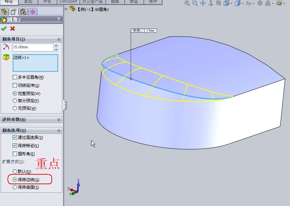Image resolution: width=290 pixels, height=206 pixels.
Task: Click the radius callout handle on the edge
Action: [131, 79]
